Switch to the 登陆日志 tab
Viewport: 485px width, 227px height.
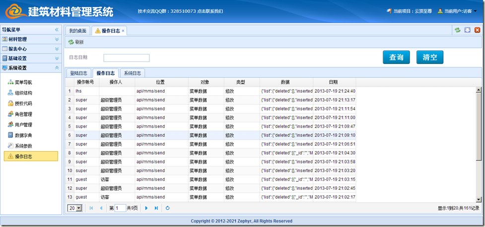coord(78,73)
